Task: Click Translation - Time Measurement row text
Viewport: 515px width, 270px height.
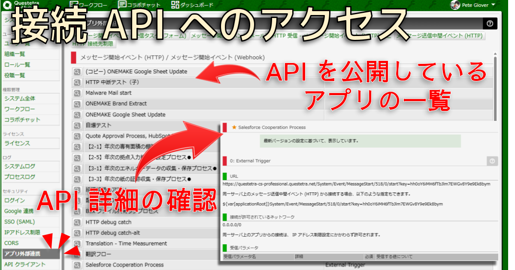Action: pyautogui.click(x=126, y=244)
